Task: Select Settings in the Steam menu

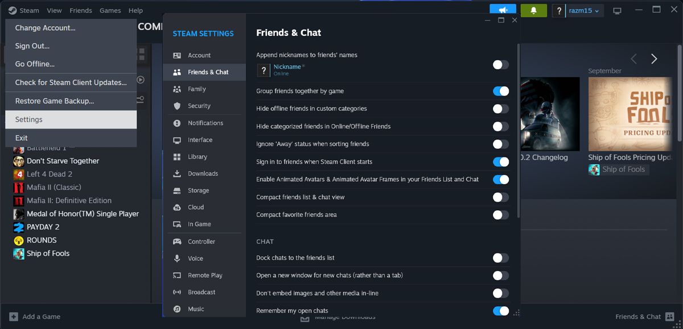Action: point(29,119)
